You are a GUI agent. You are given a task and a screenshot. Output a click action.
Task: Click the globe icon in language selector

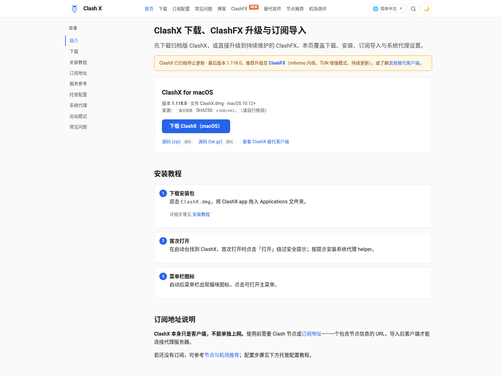click(x=375, y=9)
